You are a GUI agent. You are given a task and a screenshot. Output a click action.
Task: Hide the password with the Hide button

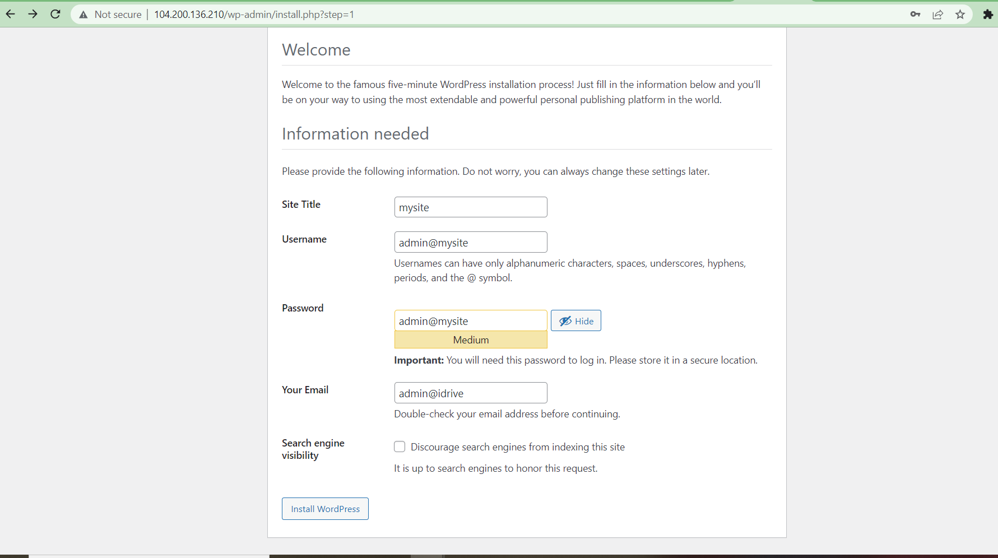click(x=576, y=320)
